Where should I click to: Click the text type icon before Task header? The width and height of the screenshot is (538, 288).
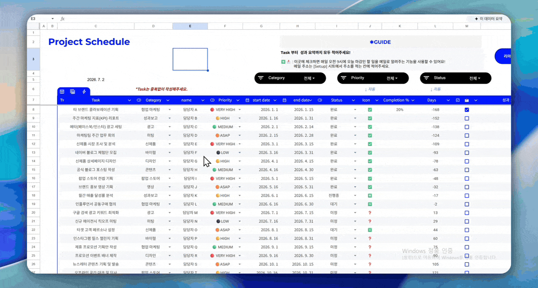click(62, 100)
